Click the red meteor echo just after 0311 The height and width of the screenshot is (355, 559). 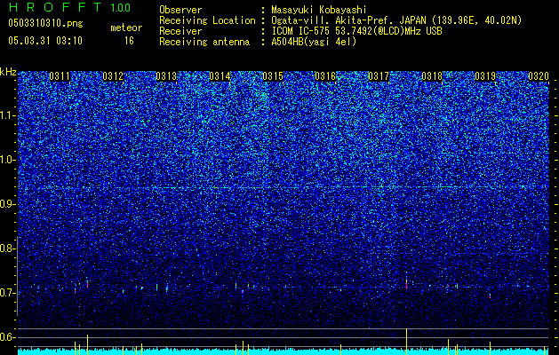click(87, 285)
